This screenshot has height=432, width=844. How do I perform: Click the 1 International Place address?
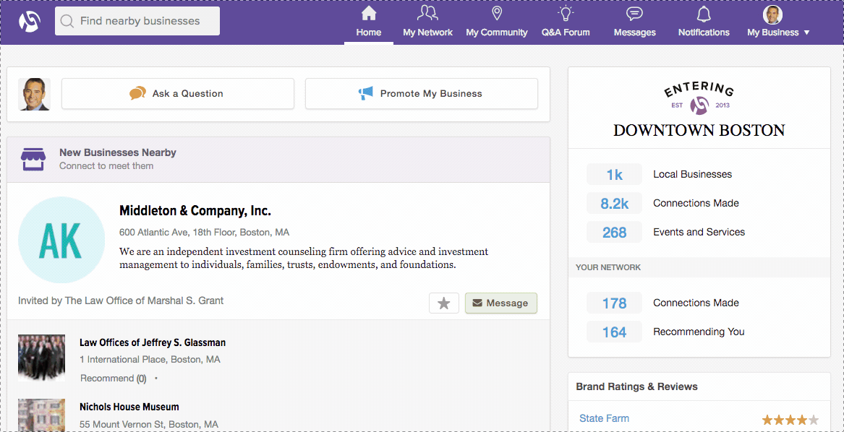point(150,359)
